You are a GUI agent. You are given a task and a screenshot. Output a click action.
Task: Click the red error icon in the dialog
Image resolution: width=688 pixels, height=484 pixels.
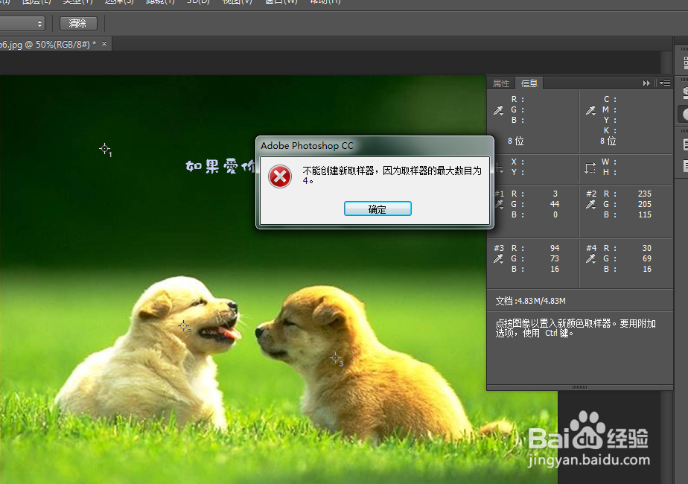pos(279,176)
